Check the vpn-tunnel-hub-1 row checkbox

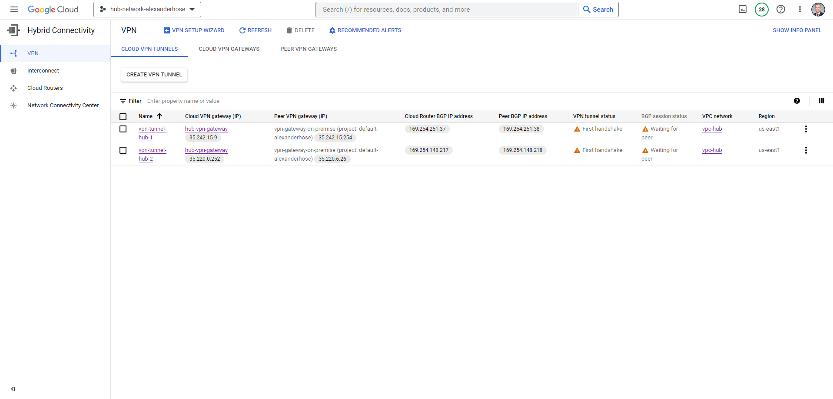click(x=123, y=129)
